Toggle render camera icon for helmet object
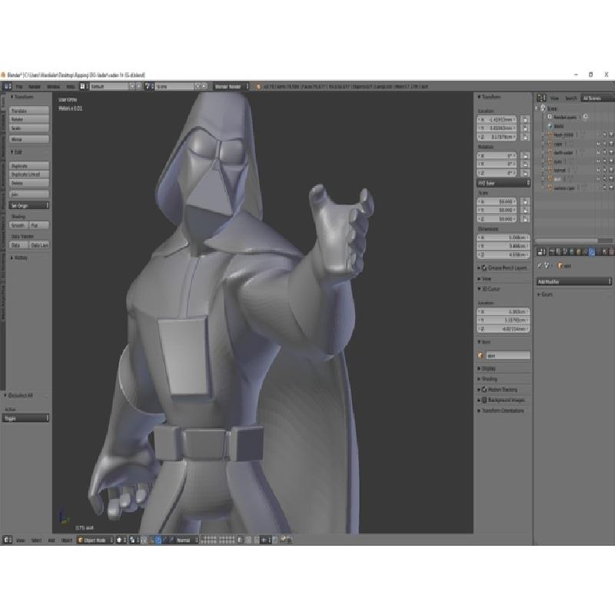This screenshot has width=615, height=615. (611, 169)
